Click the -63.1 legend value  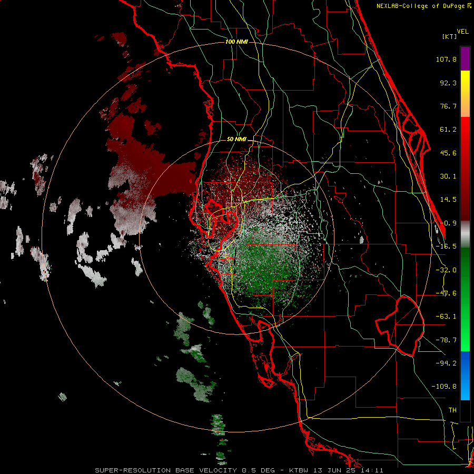(x=446, y=317)
